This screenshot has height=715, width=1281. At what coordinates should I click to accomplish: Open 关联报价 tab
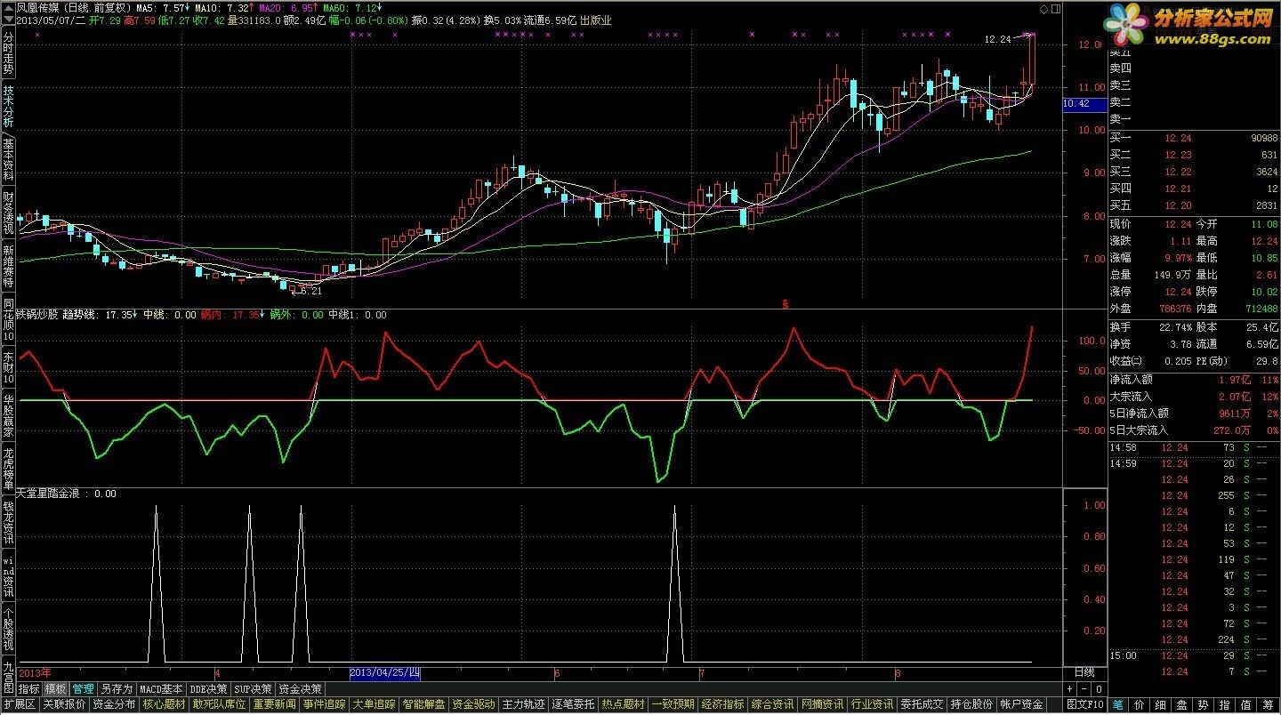(65, 703)
